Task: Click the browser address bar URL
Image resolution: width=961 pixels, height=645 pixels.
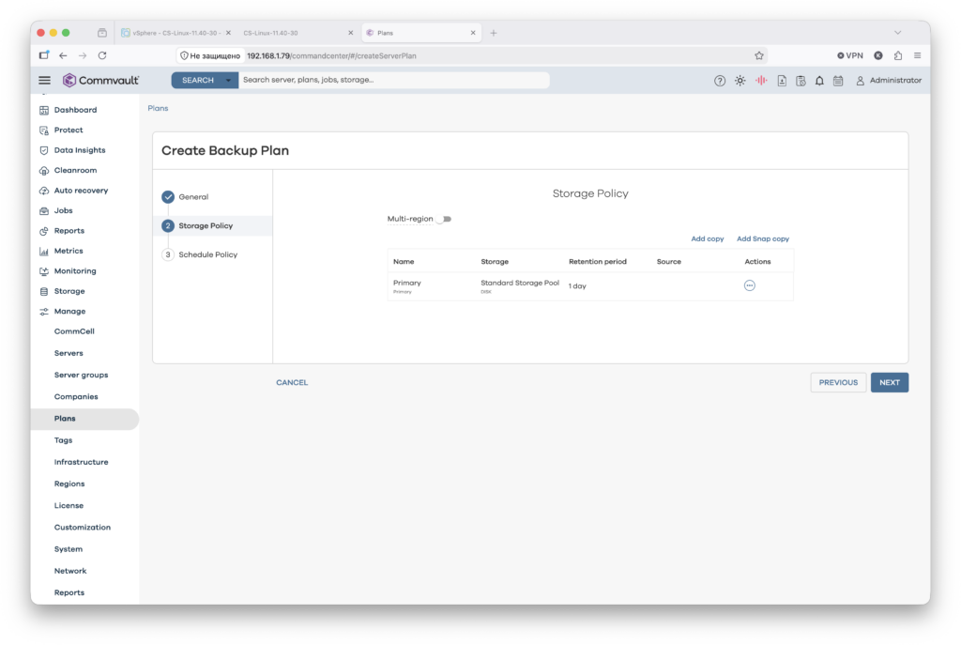Action: (331, 55)
